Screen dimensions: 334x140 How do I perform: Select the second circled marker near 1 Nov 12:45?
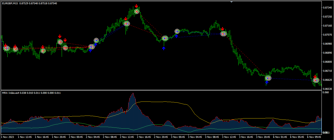[x=16, y=49]
